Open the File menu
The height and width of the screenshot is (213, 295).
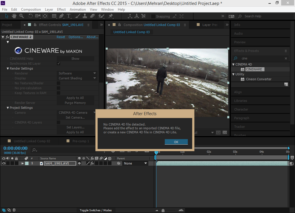(5, 10)
